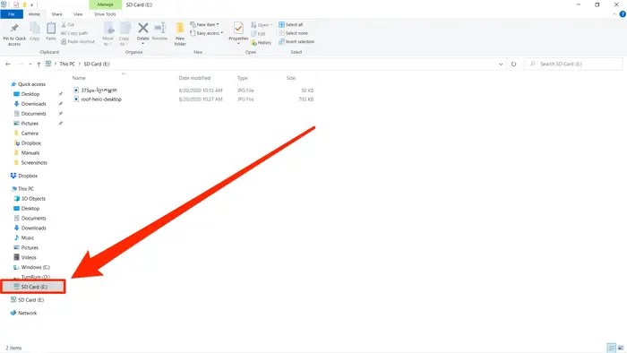Open top-level Dropbox entry above This PC
This screenshot has height=353, width=627.
[28, 176]
